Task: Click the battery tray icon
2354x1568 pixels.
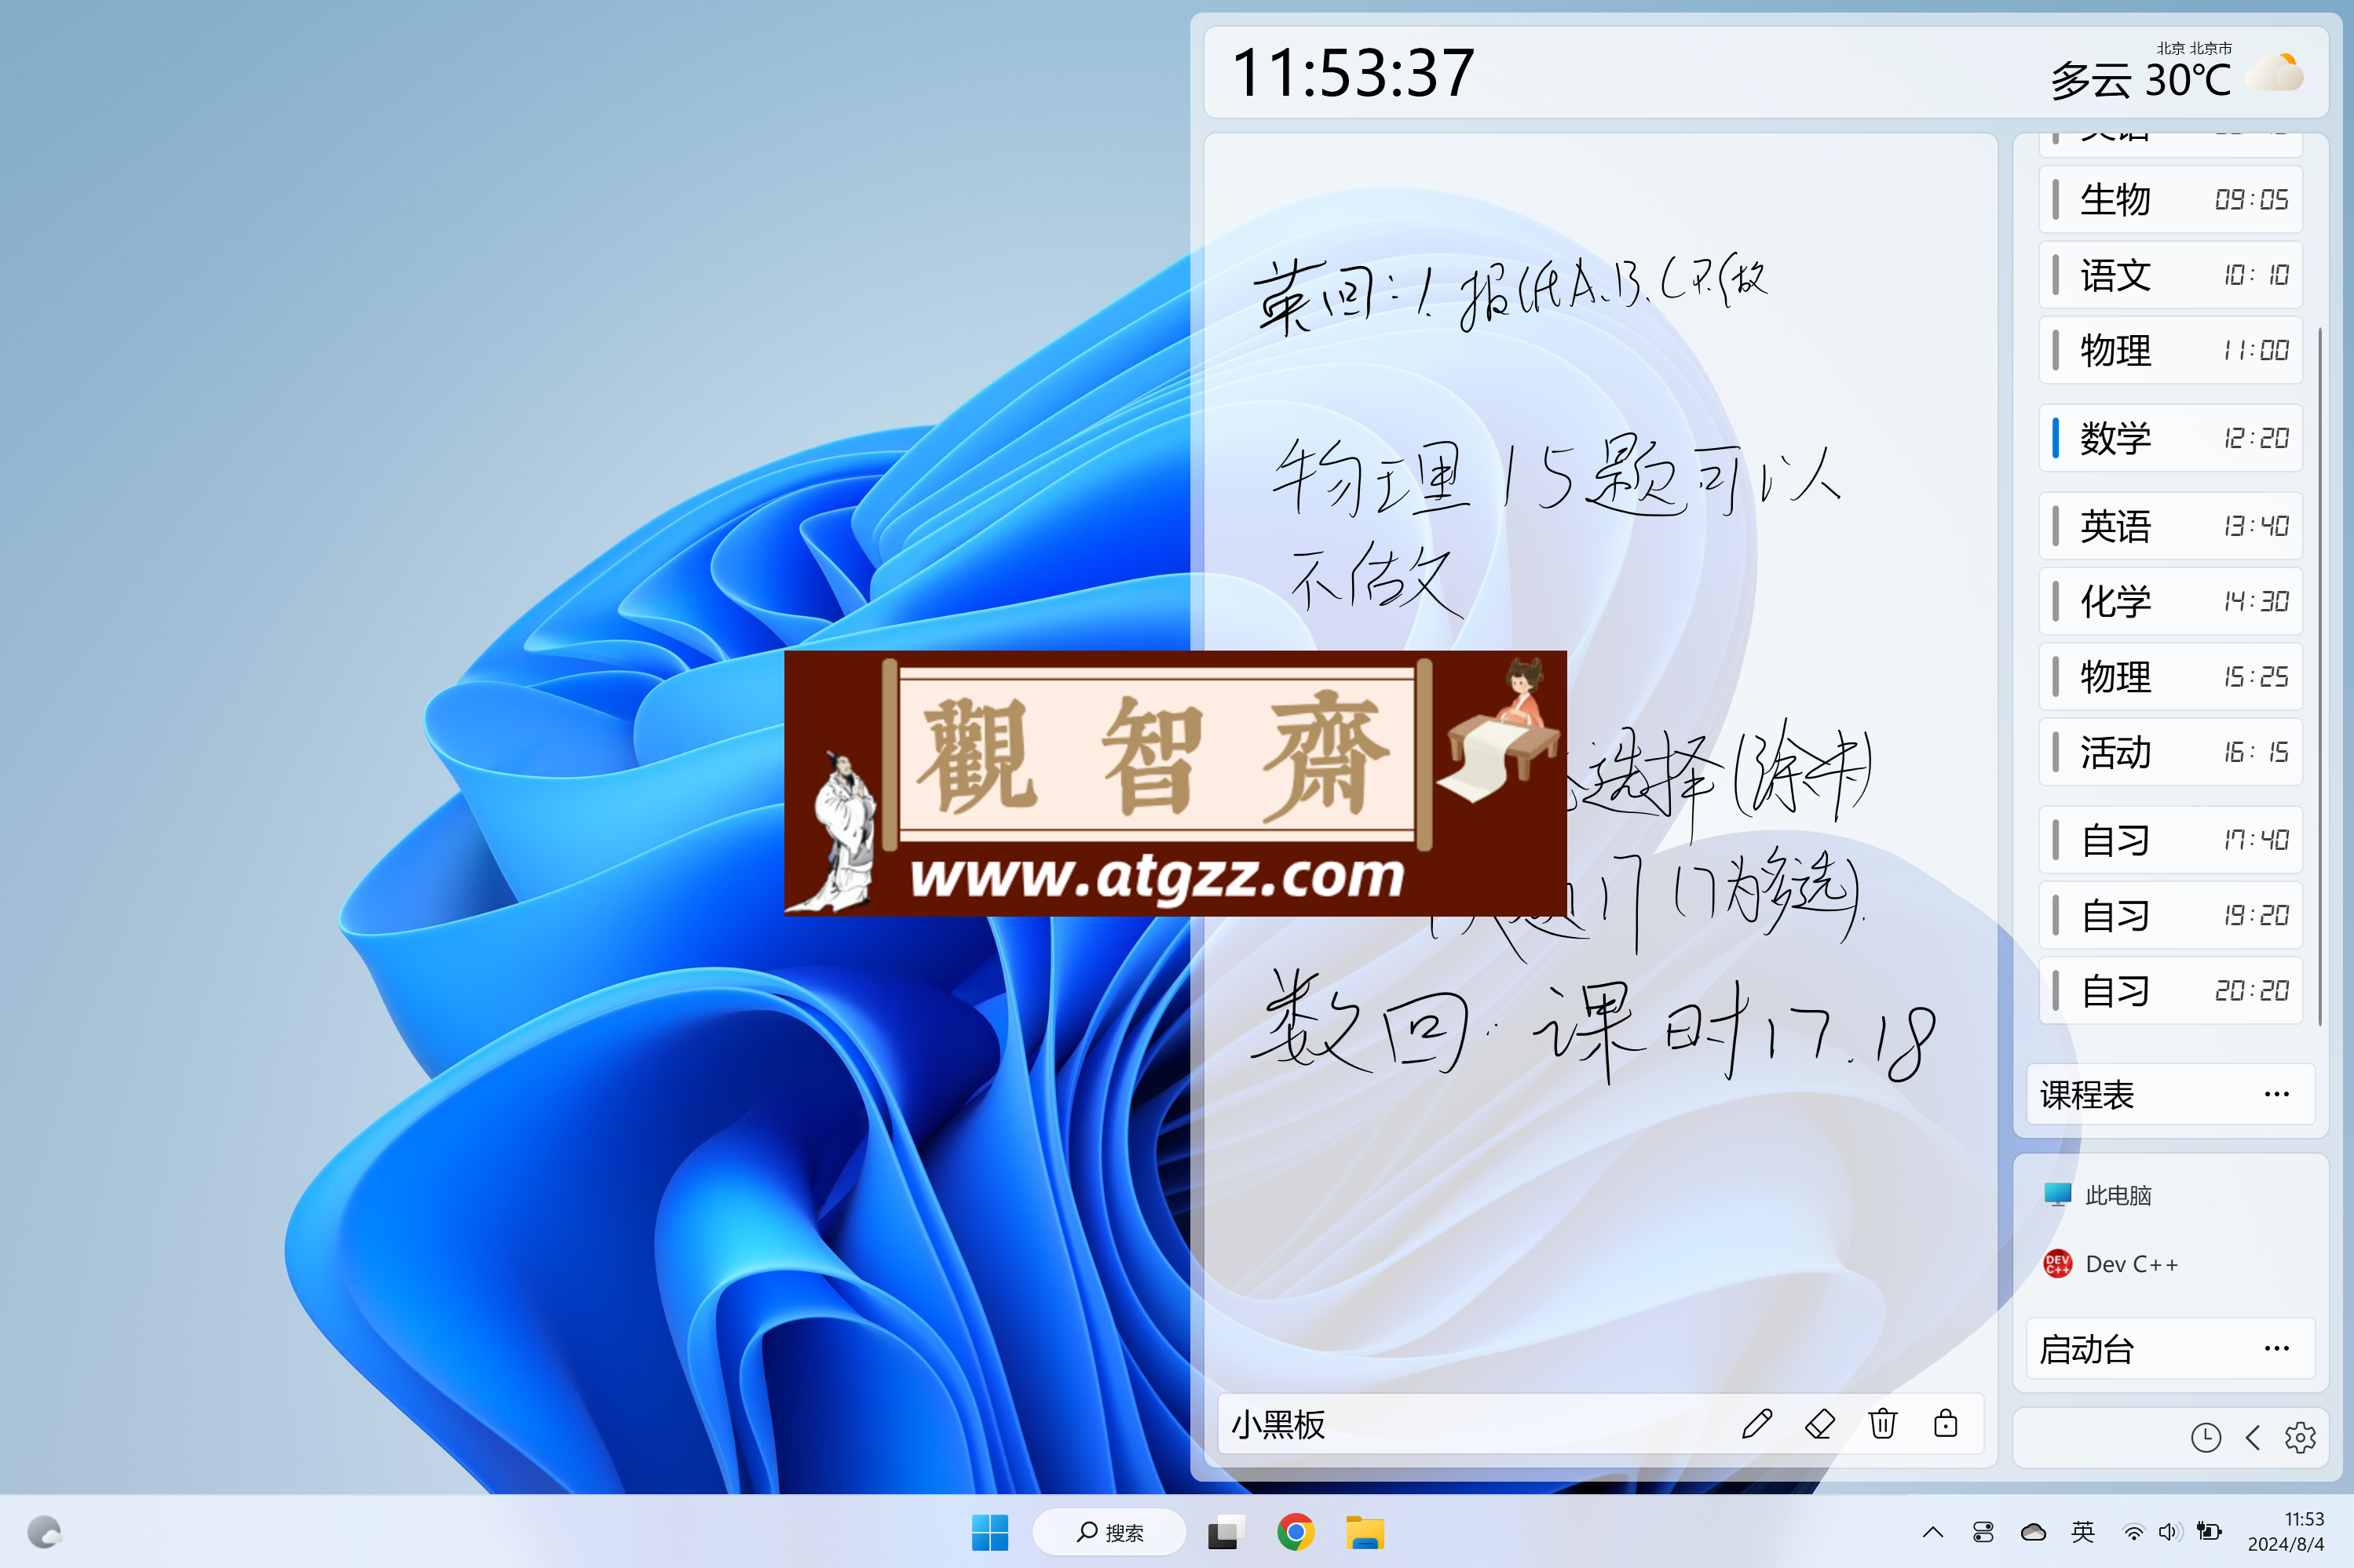Action: [2209, 1532]
